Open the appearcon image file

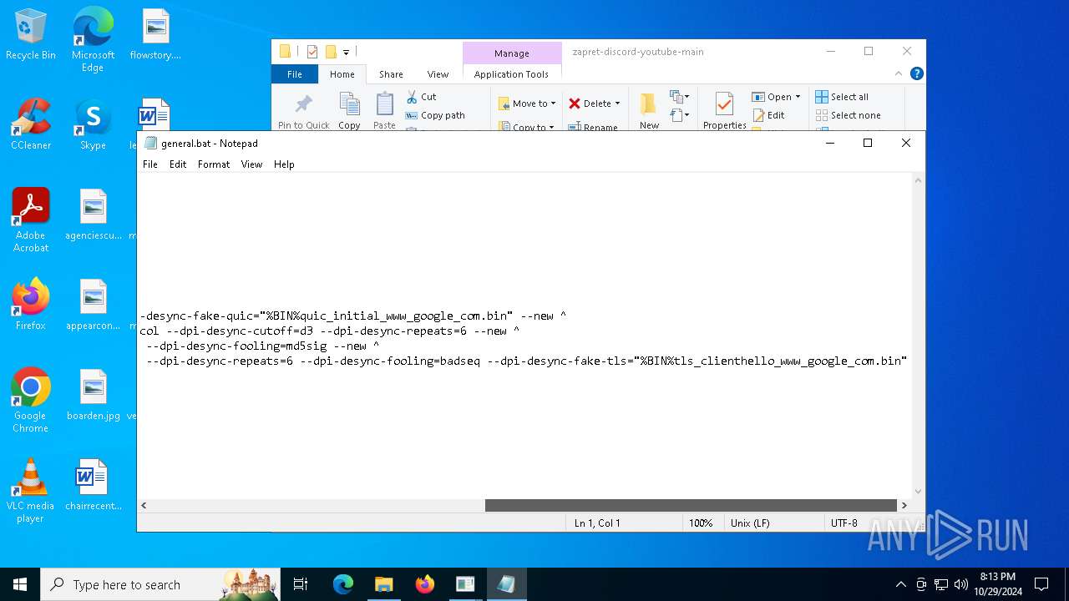click(93, 305)
